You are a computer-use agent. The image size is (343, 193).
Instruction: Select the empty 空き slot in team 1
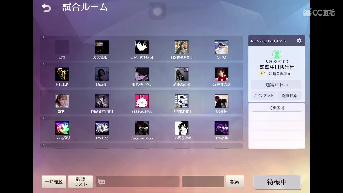click(62, 47)
